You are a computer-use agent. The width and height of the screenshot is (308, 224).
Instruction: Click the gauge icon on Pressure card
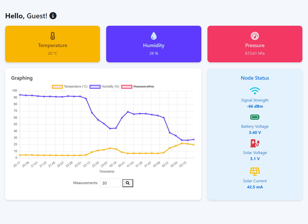255,36
